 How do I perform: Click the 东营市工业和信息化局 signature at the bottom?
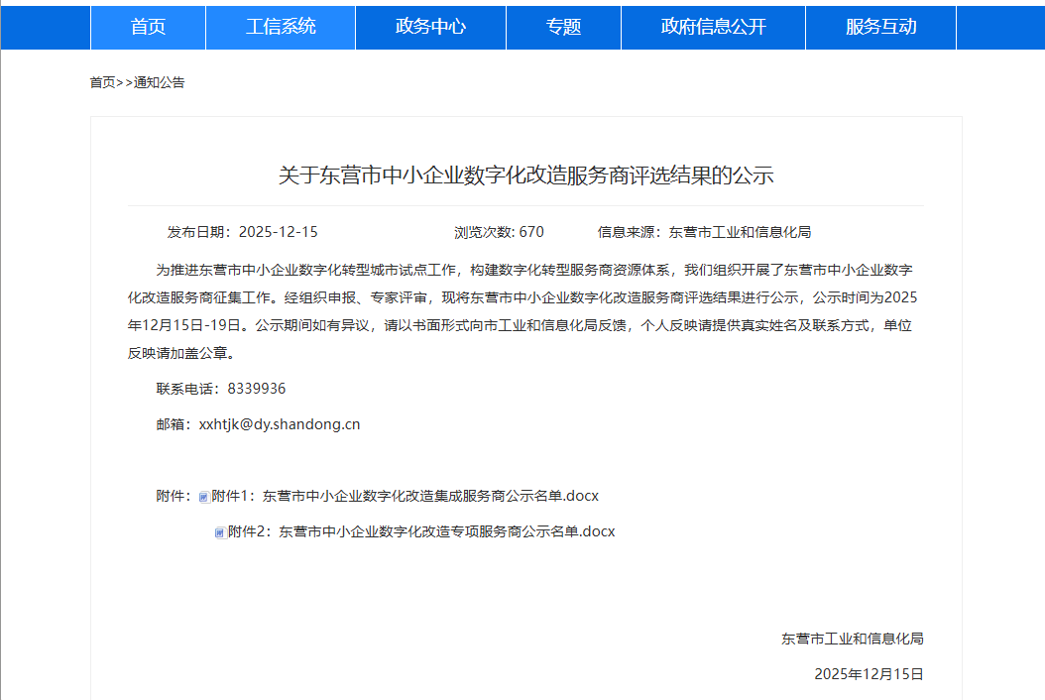tap(852, 639)
